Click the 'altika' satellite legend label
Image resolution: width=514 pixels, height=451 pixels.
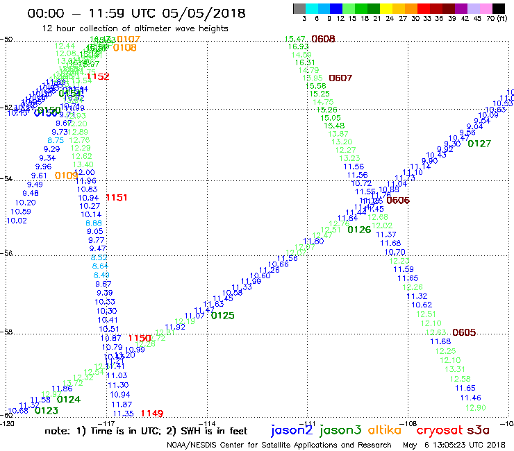tap(385, 429)
